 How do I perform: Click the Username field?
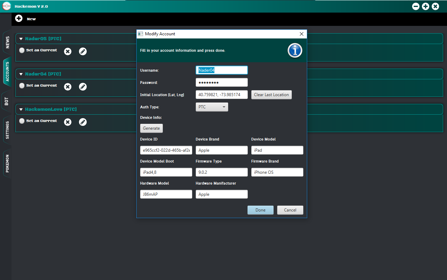pos(222,70)
